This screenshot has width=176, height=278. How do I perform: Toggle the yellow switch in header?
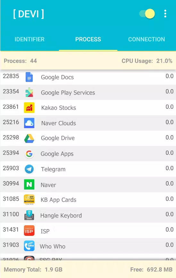tap(147, 14)
